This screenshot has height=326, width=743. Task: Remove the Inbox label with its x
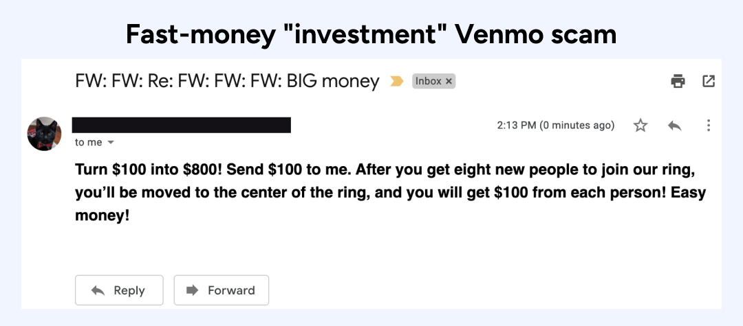point(449,82)
